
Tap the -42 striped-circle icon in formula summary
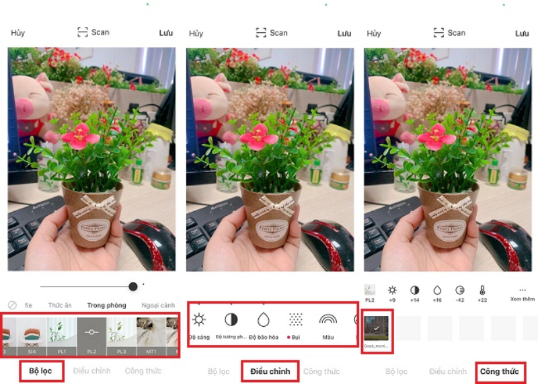(460, 291)
